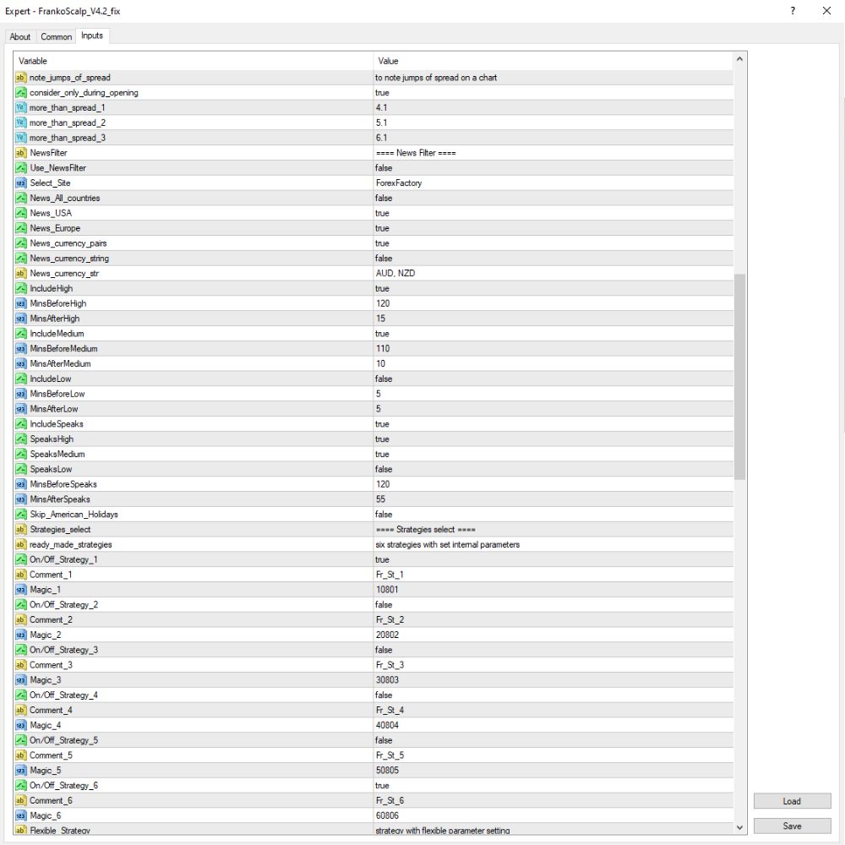
Task: Select the true value of SpeaksHigh
Action: click(x=382, y=439)
